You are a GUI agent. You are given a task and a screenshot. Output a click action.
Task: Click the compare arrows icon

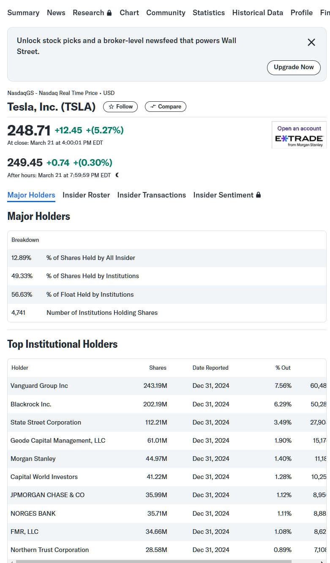tap(153, 107)
